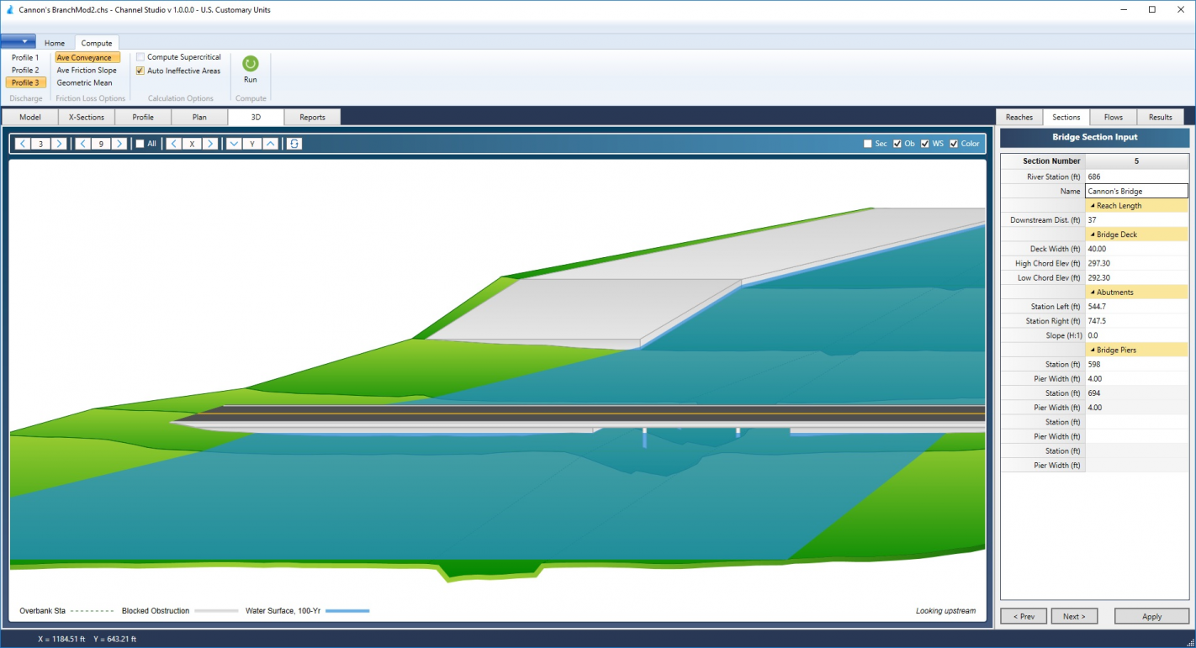Uncheck the WS water surface checkbox
Image resolution: width=1196 pixels, height=648 pixels.
pyautogui.click(x=925, y=144)
